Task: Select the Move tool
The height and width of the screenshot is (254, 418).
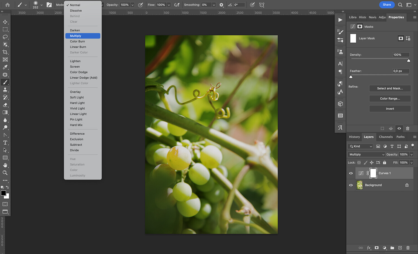Action: point(5,22)
